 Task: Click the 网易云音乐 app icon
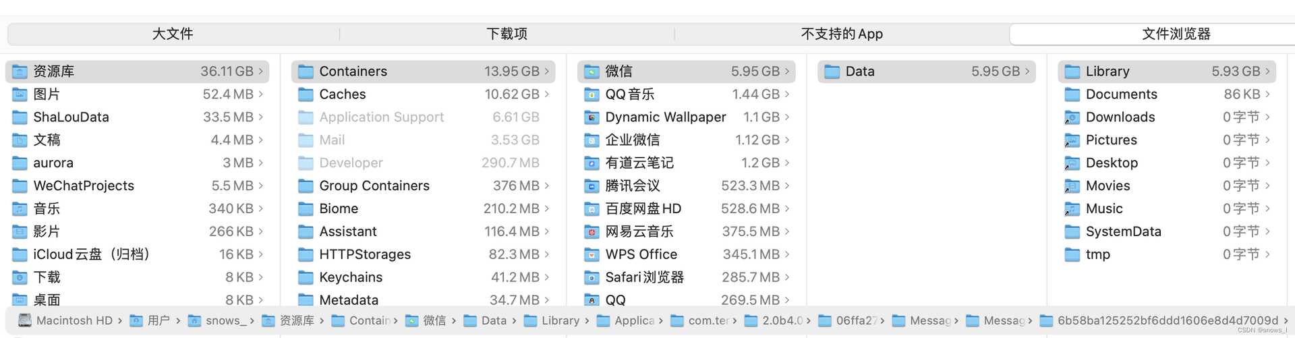pyautogui.click(x=592, y=232)
